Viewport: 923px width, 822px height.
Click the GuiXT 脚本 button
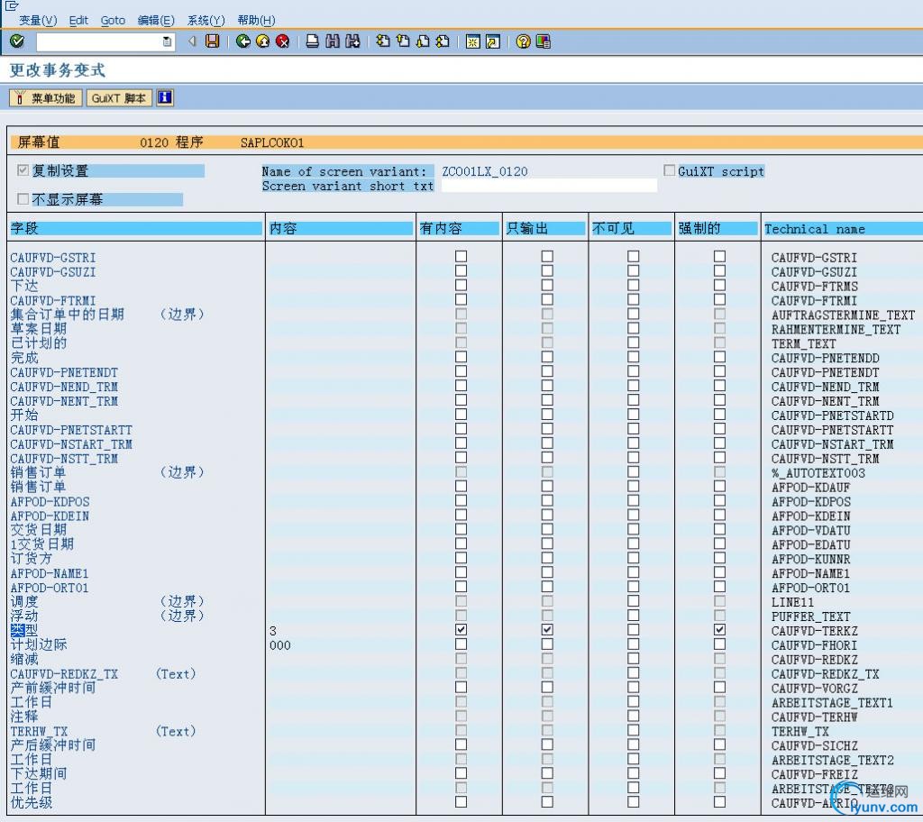(x=119, y=97)
